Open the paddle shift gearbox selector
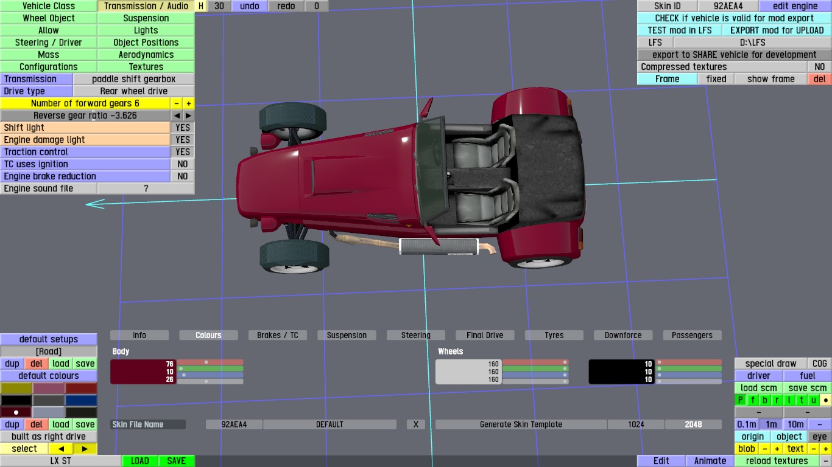Viewport: 832px width, 467px height. (x=133, y=79)
